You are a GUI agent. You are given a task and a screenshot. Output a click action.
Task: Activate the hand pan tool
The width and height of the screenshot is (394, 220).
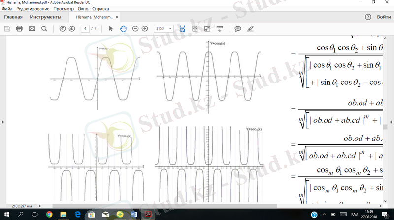pyautogui.click(x=123, y=29)
